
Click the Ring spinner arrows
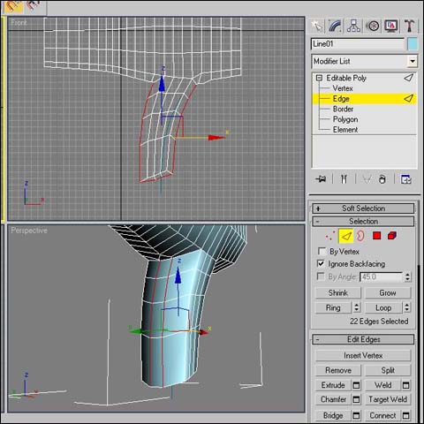pyautogui.click(x=357, y=308)
